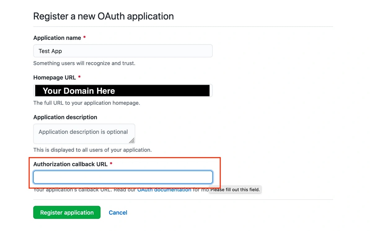Screen dimensions: 372x231
Task: Click the empty Authorization callback URL field
Action: [x=123, y=177]
